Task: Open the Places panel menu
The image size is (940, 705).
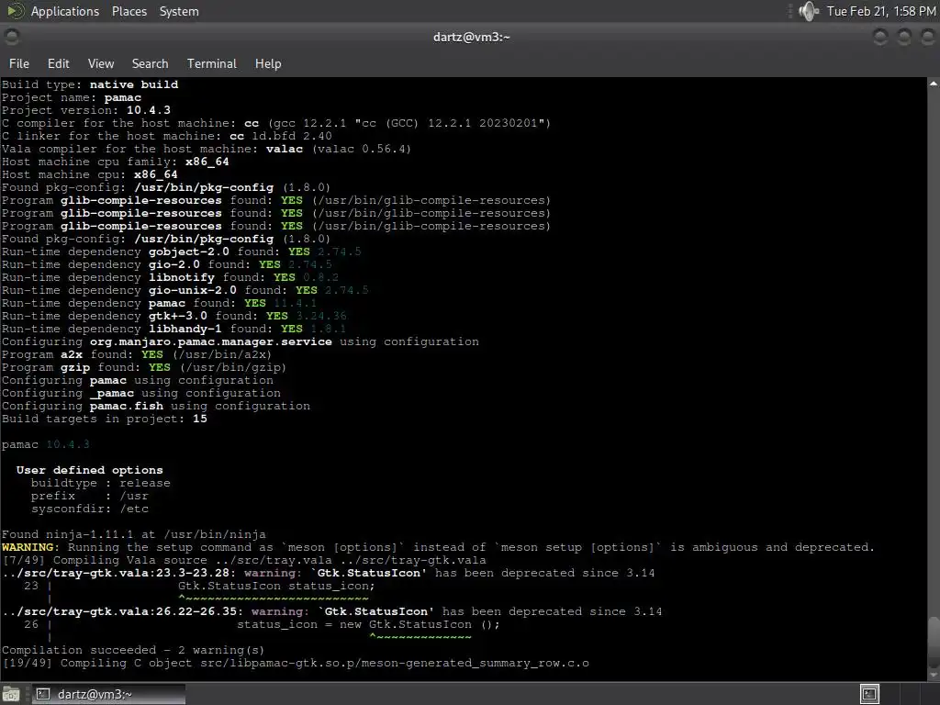Action: (x=129, y=11)
